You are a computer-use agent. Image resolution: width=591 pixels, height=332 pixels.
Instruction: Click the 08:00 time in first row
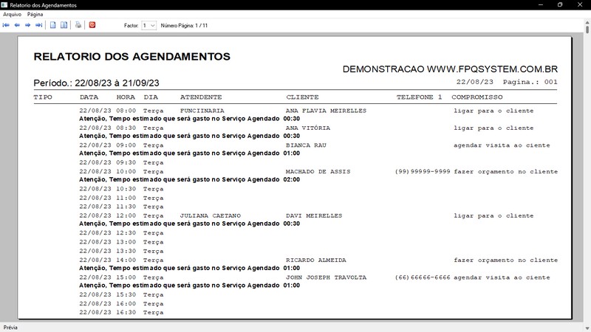coord(126,111)
